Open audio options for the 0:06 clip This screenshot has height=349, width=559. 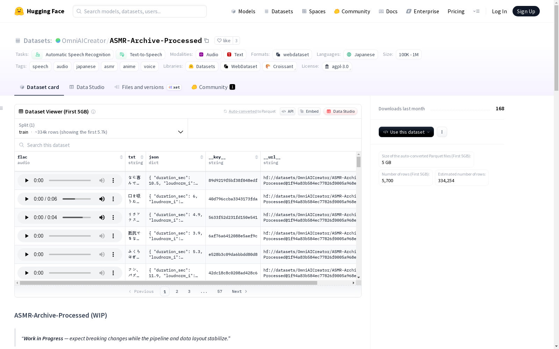pos(113,199)
